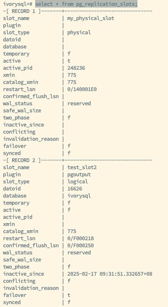Click the pgoutput plugin value

79,175
